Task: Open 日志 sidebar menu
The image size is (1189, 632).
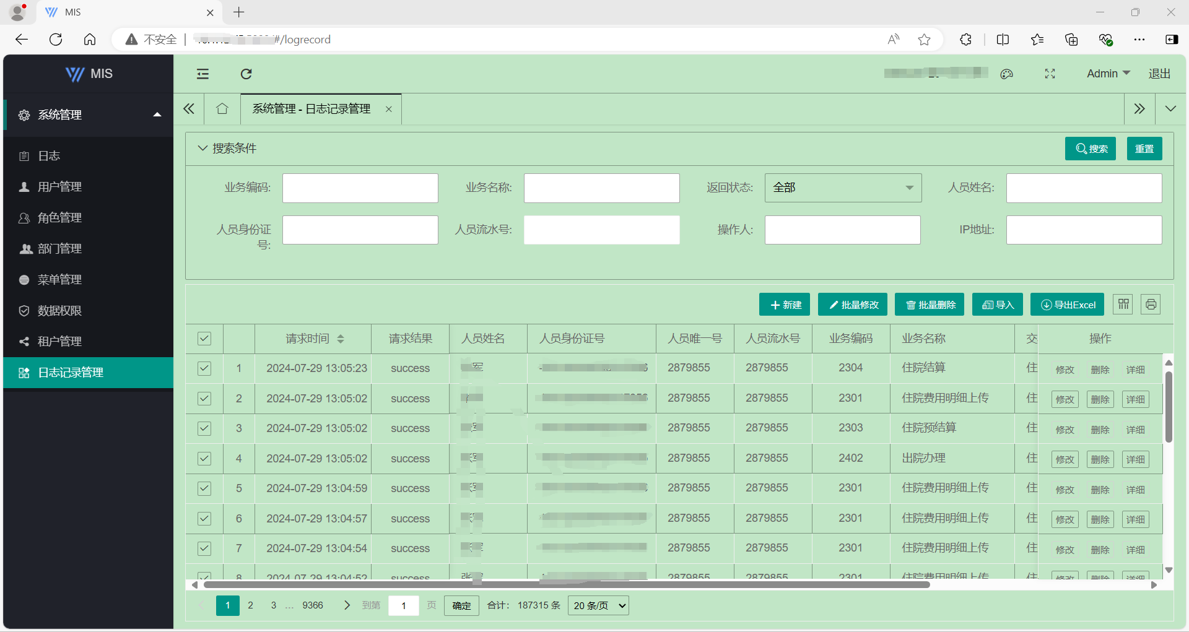Action: (x=89, y=156)
